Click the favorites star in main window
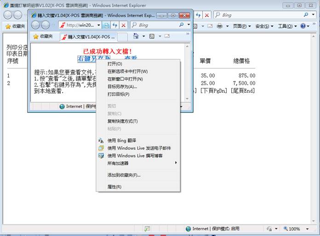Screen dimensions: 320x236 (8, 26)
